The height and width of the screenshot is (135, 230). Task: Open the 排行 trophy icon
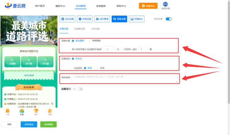pos(36,111)
